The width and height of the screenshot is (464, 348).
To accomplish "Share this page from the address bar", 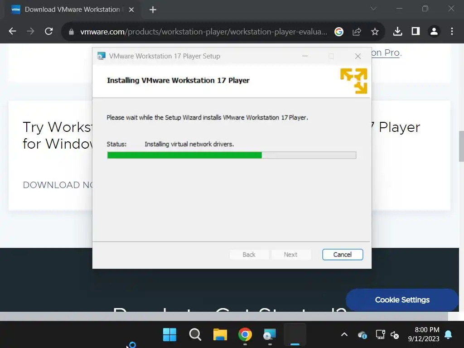I will [357, 32].
